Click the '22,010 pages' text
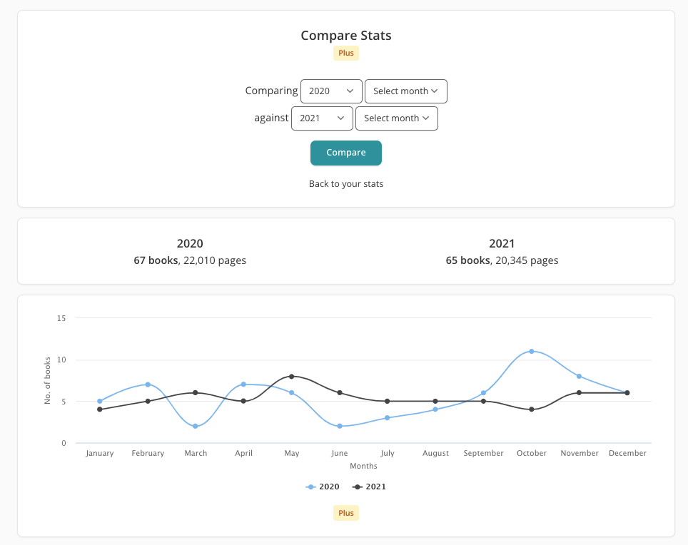This screenshot has width=688, height=545. click(215, 260)
